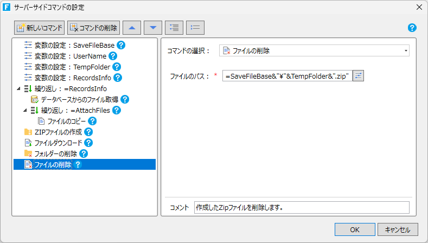
Task: Collapse the 繰り返し：=AttachFiles node
Action: coord(25,110)
